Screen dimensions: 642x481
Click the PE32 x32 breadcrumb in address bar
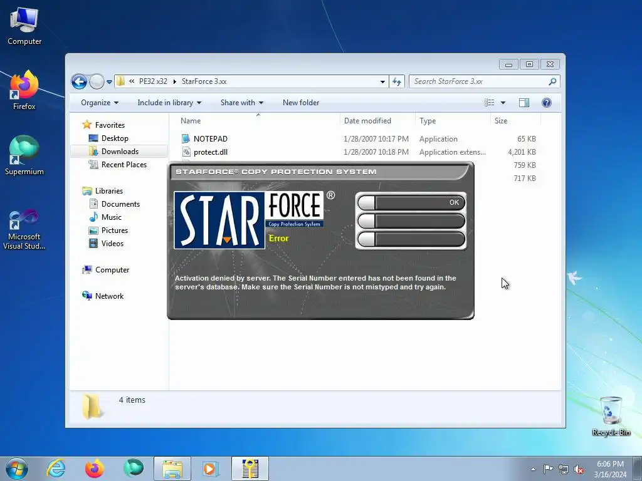tap(153, 81)
